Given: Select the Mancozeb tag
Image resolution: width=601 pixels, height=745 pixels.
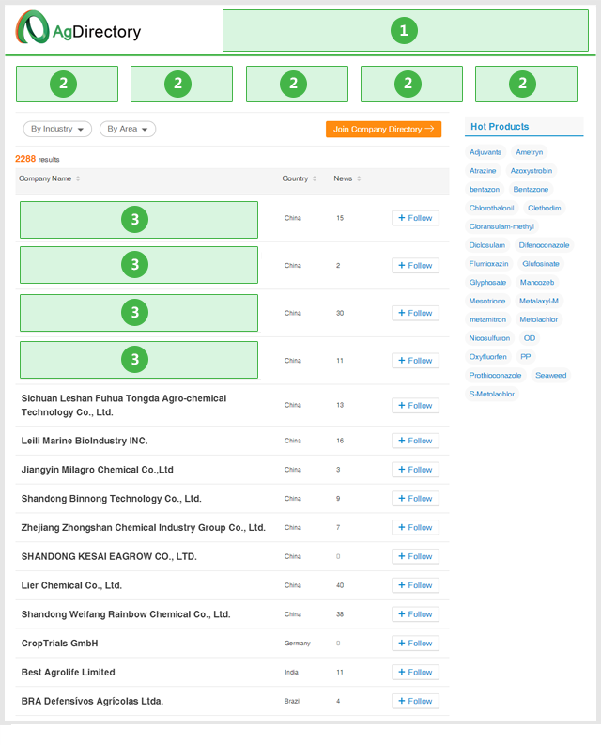Looking at the screenshot, I should tap(537, 282).
